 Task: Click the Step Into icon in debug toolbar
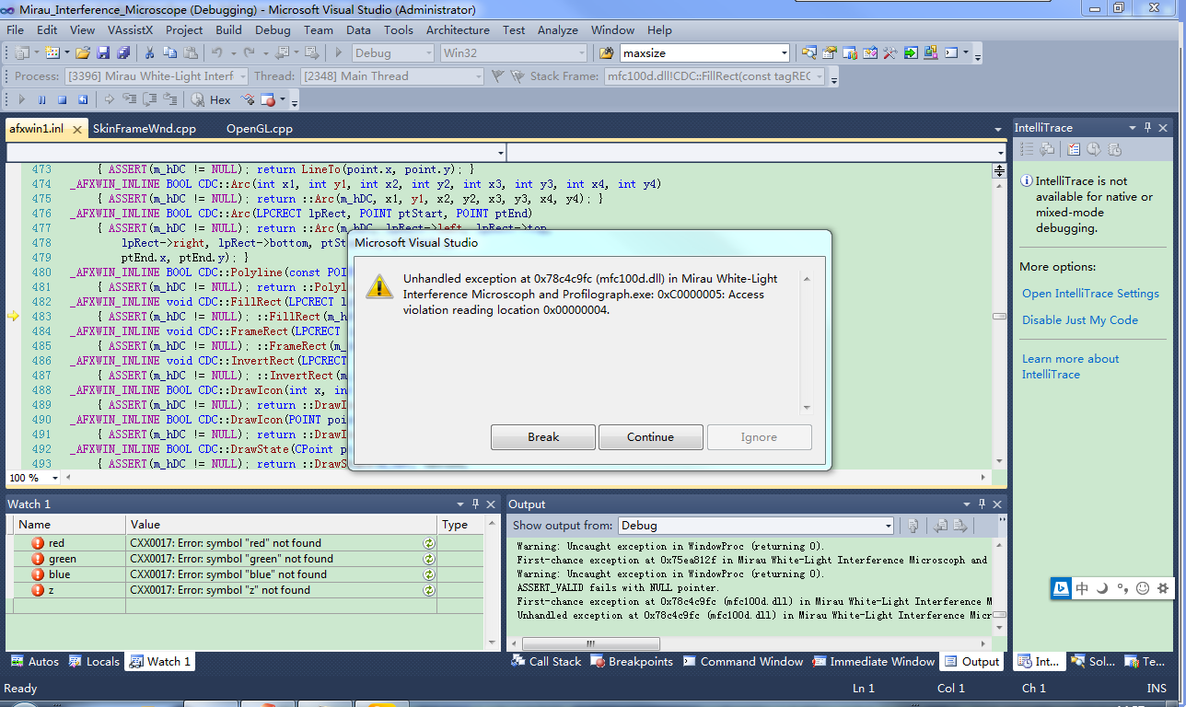pos(129,99)
